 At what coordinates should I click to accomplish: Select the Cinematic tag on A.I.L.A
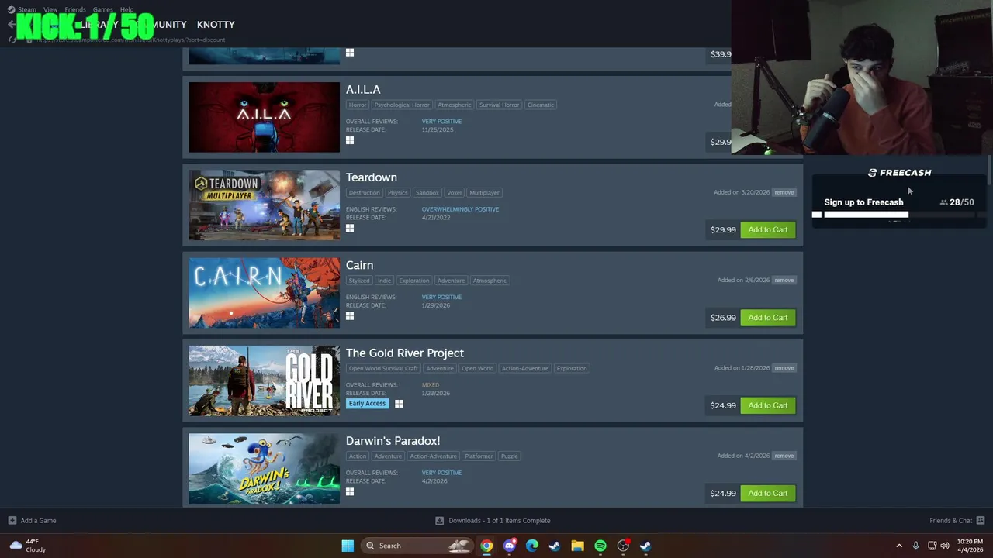click(541, 105)
